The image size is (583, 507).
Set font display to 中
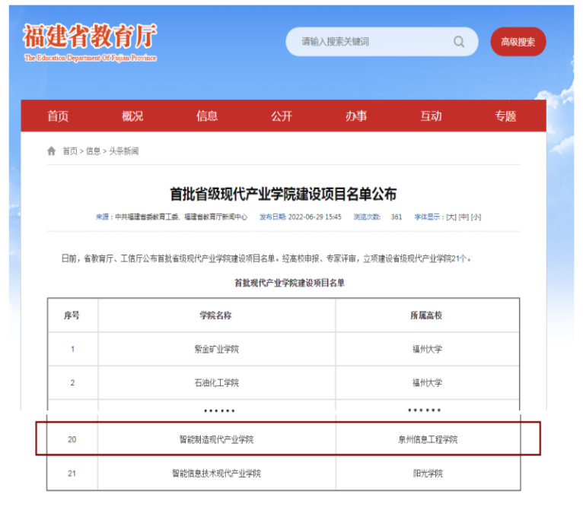point(464,217)
